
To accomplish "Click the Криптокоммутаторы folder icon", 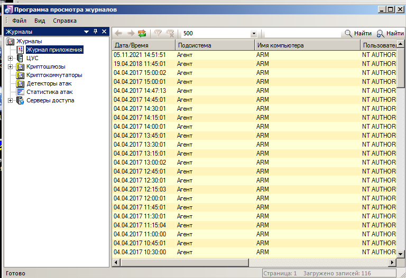I will click(x=20, y=75).
